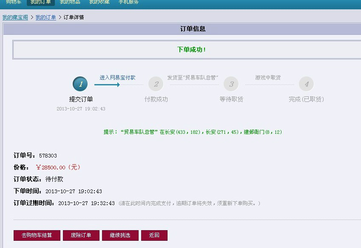The height and width of the screenshot is (248, 361).
Task: Open the 我的物品 tab
Action: 70,2
